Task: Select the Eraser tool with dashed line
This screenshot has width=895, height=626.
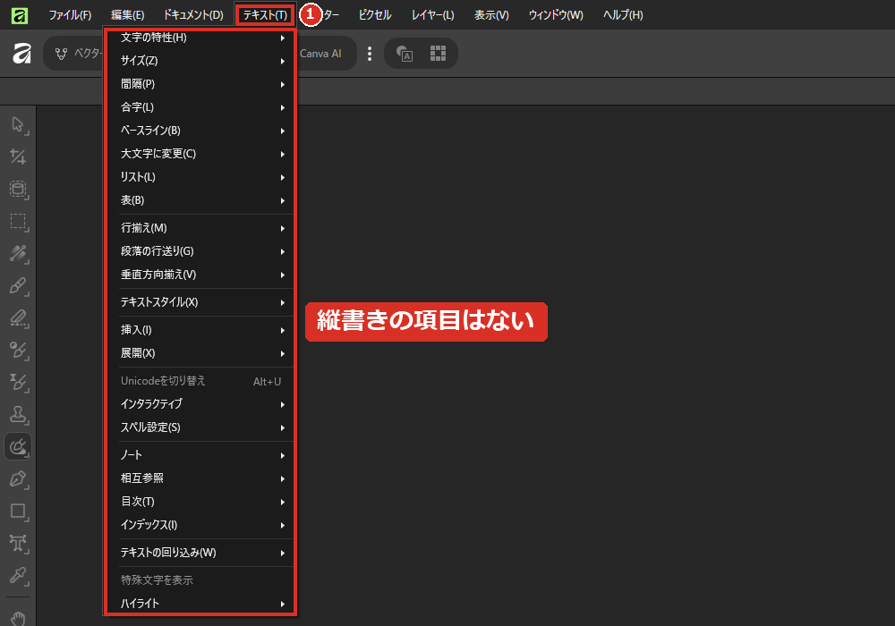Action: pos(18,318)
